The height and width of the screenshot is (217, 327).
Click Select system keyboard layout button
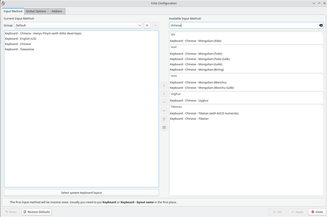pyautogui.click(x=81, y=193)
